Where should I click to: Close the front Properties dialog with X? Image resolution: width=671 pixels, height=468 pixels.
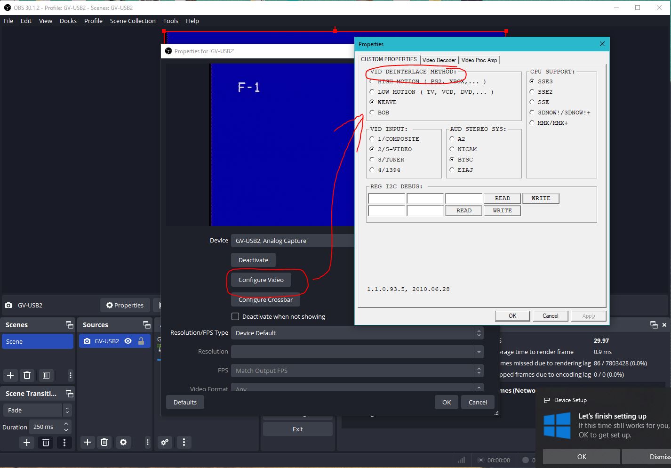pyautogui.click(x=602, y=44)
